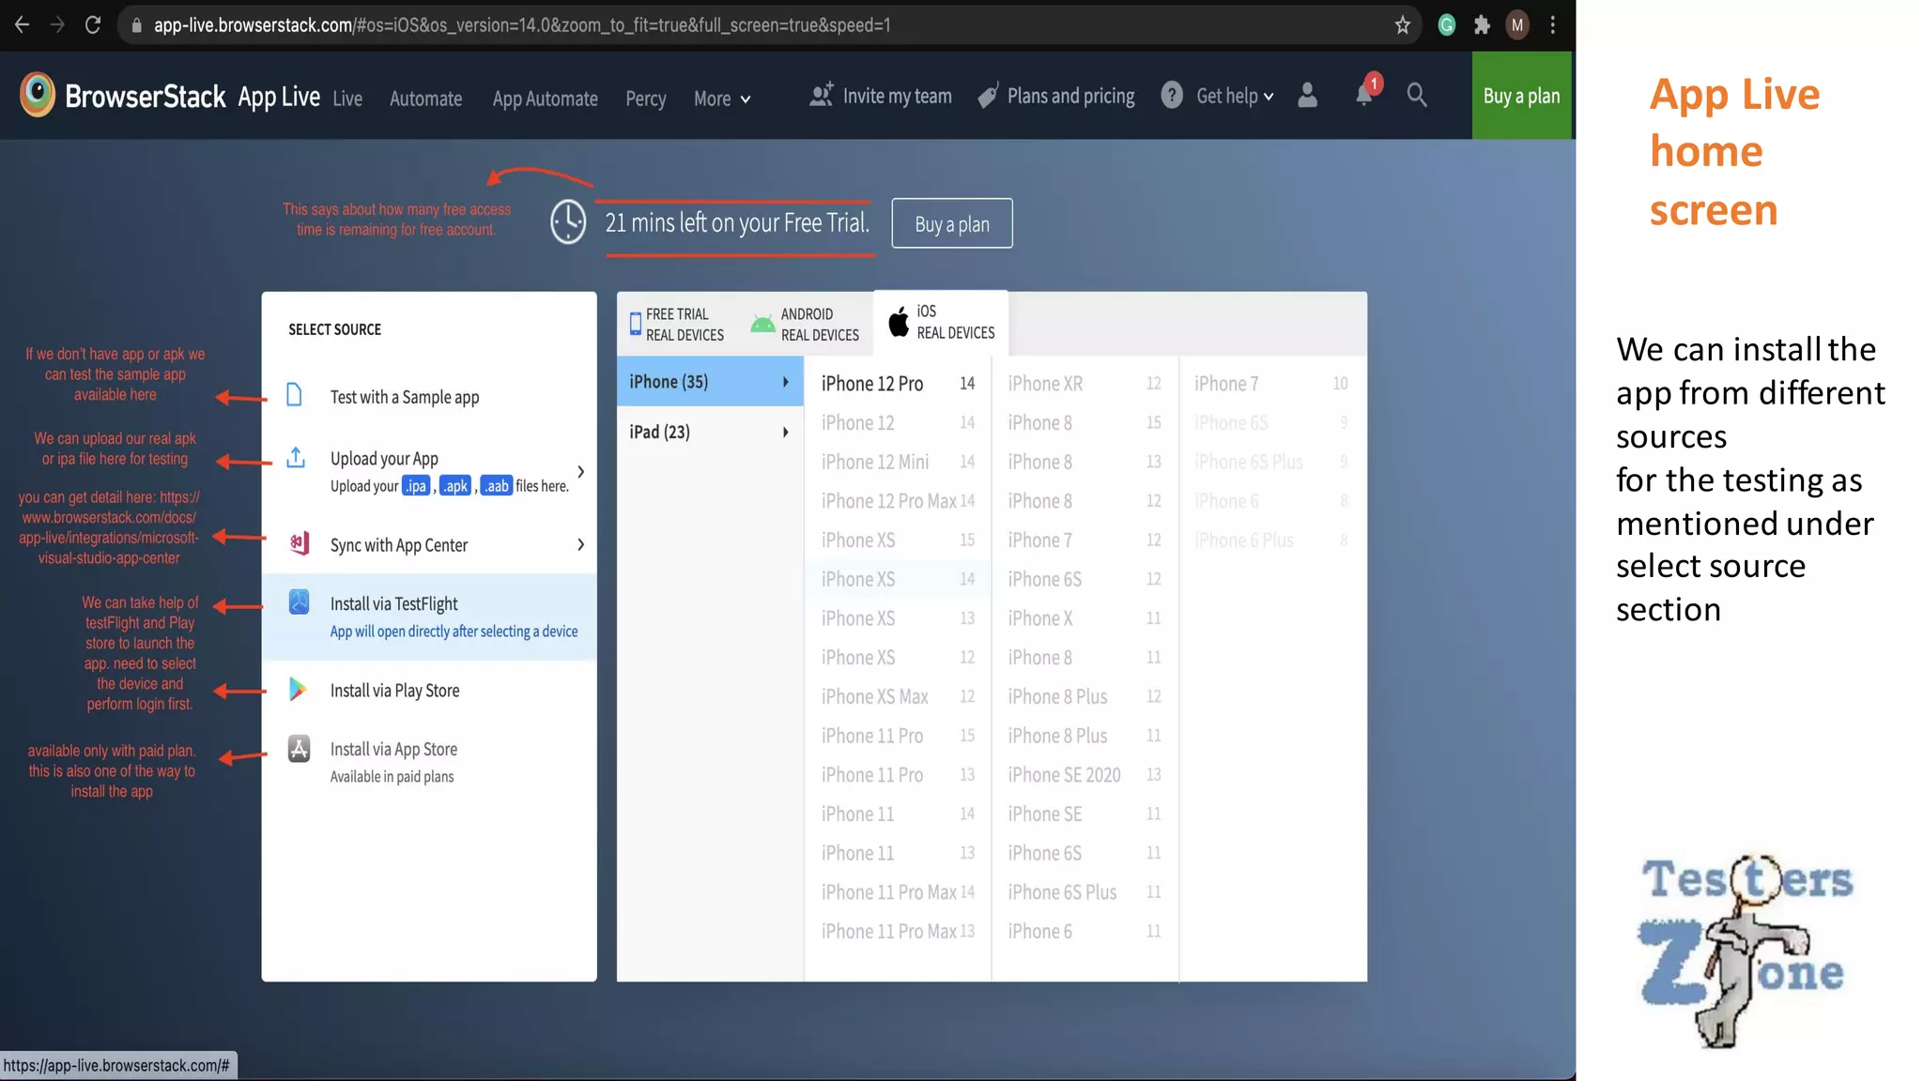The image size is (1923, 1081).
Task: Reload the page with refresh icon
Action: [x=92, y=25]
